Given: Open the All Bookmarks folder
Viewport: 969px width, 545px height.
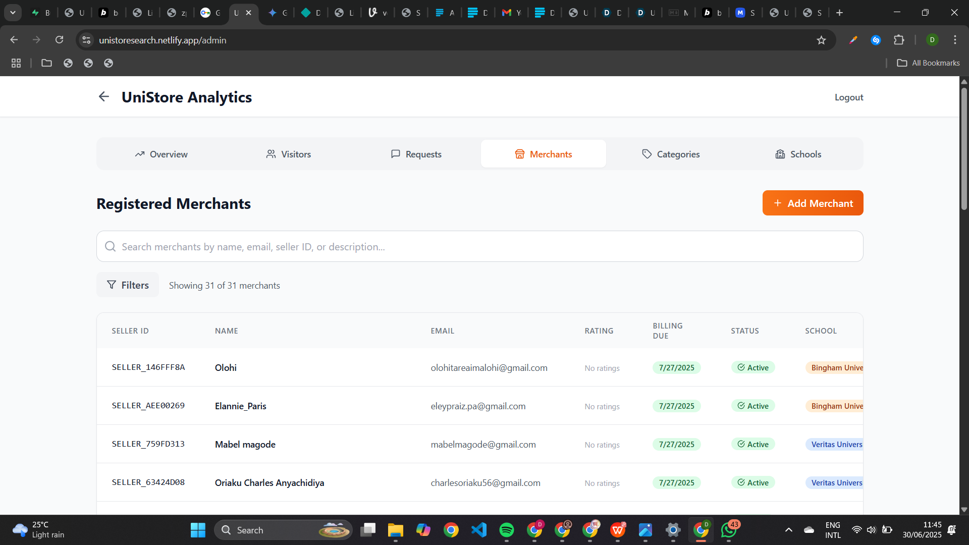Looking at the screenshot, I should pyautogui.click(x=928, y=63).
